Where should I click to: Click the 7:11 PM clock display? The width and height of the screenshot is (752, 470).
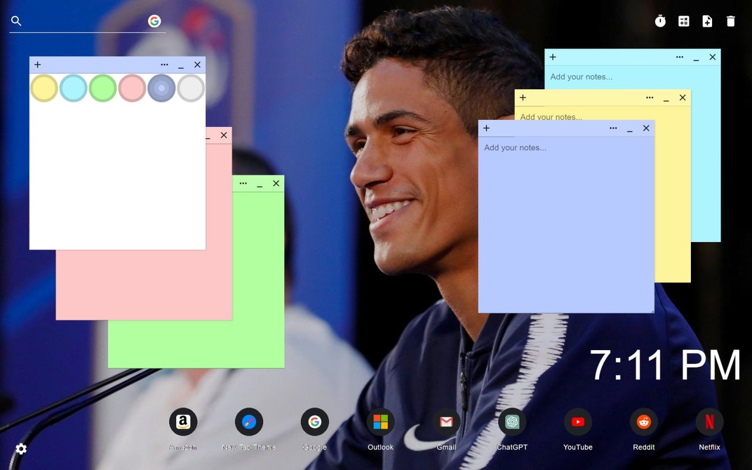click(x=666, y=365)
